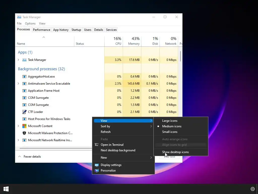Choose Next desktop background
This screenshot has width=258, height=194.
tap(123, 150)
